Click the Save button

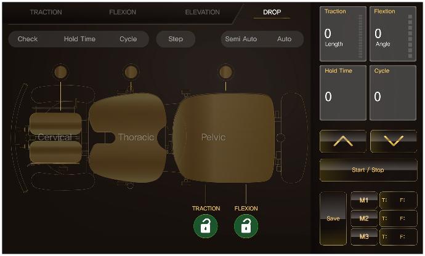(x=333, y=218)
